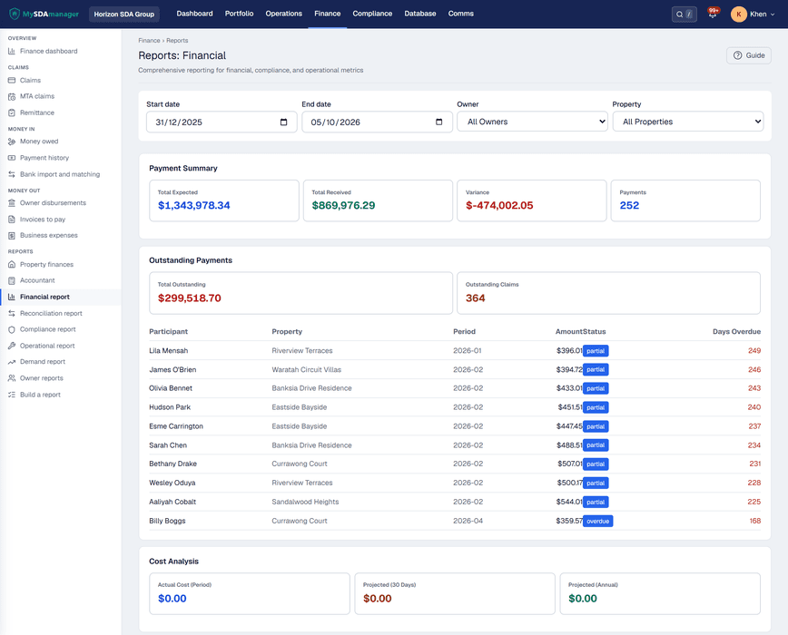This screenshot has width=788, height=635.
Task: Click the Finance breadcrumb link
Action: click(x=149, y=41)
